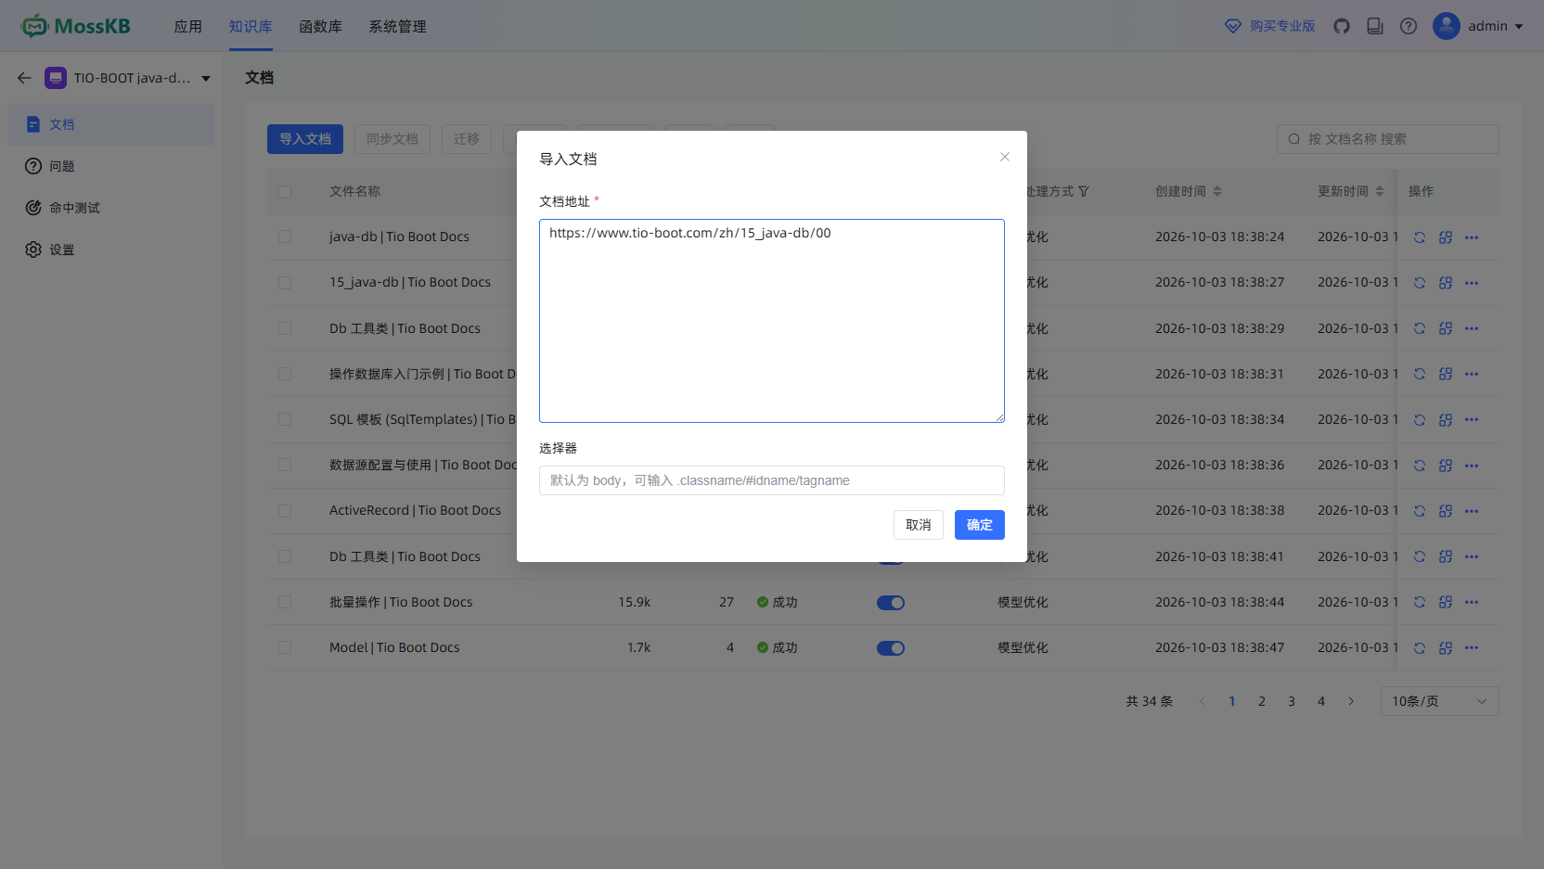Image resolution: width=1544 pixels, height=869 pixels.
Task: Open the 知识库 top menu
Action: (x=251, y=26)
